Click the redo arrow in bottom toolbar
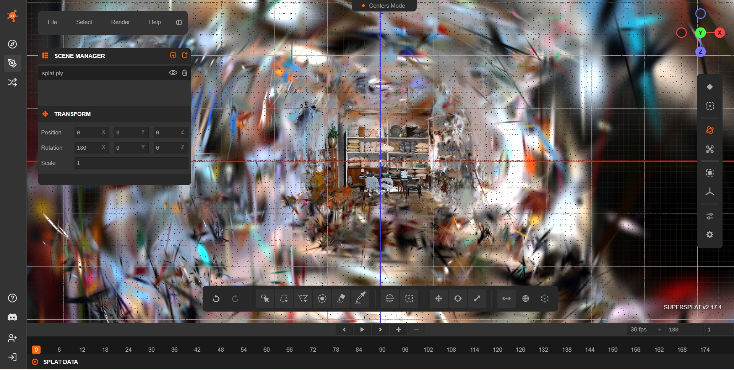Image resolution: width=734 pixels, height=370 pixels. [x=235, y=299]
